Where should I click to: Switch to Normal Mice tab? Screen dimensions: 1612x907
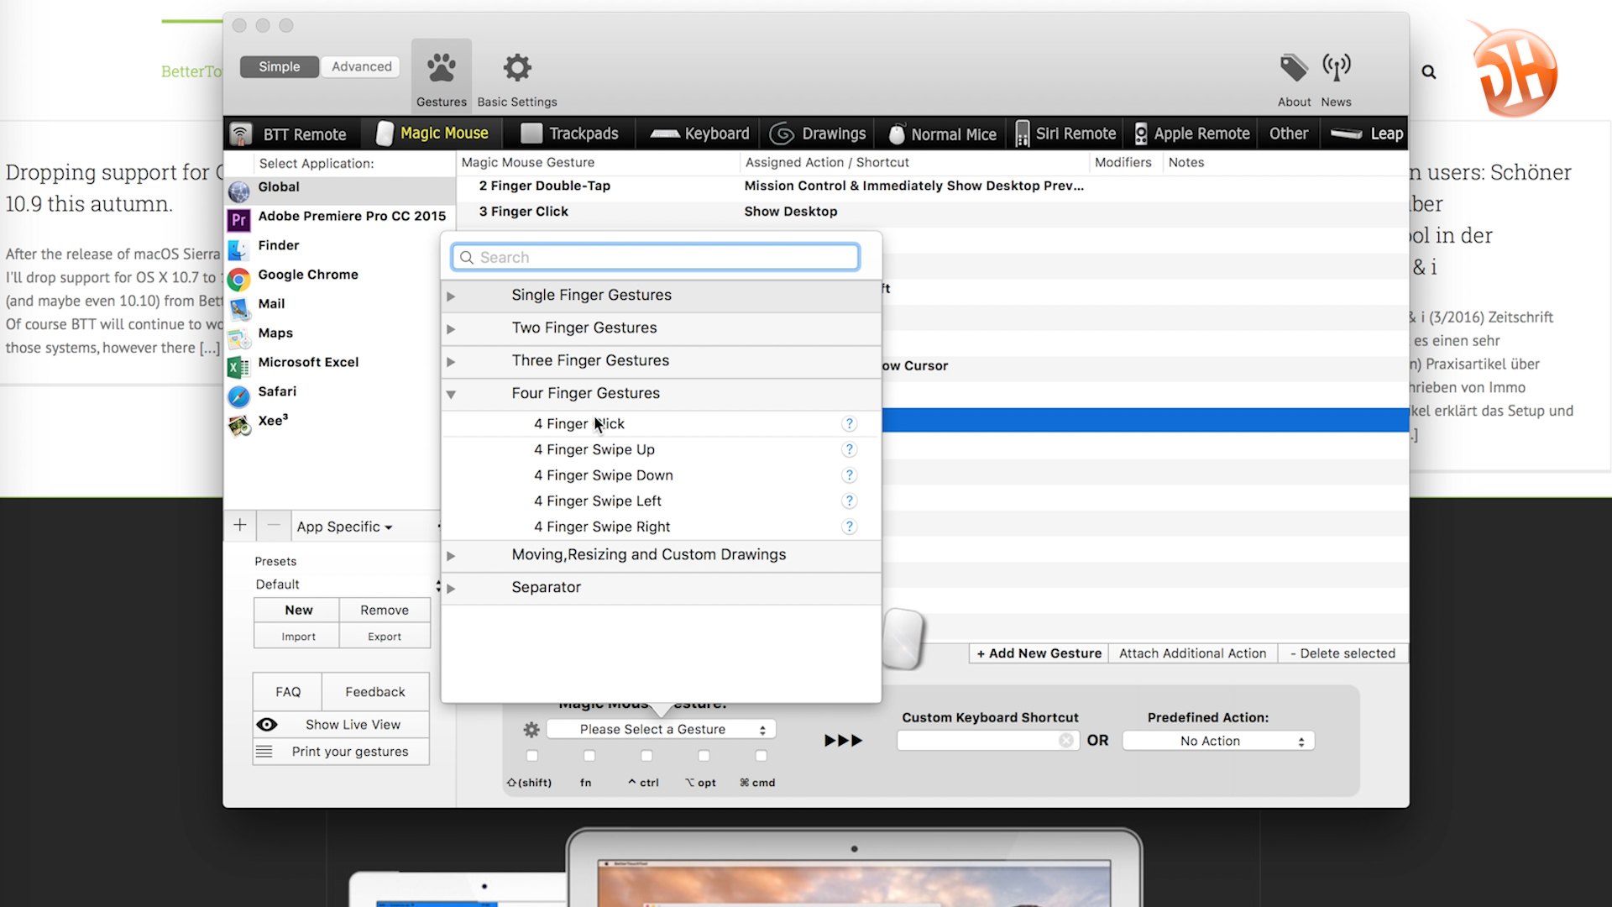[942, 134]
